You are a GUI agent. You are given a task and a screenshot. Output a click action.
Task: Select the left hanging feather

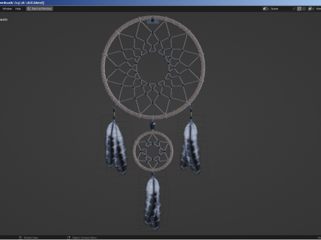116,149
